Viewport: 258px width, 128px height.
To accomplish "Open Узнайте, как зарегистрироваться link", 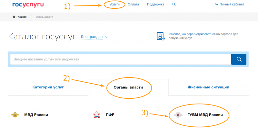I will point(192,34).
